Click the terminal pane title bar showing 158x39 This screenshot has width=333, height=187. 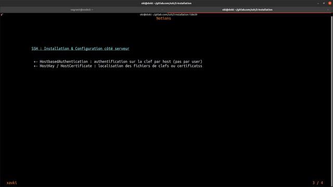pos(169,15)
